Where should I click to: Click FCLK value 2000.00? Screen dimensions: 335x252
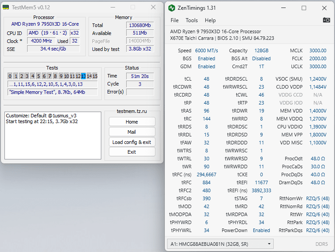[x=318, y=58]
